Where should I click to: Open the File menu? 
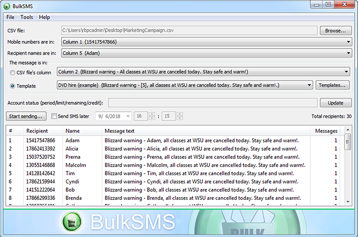[11, 17]
